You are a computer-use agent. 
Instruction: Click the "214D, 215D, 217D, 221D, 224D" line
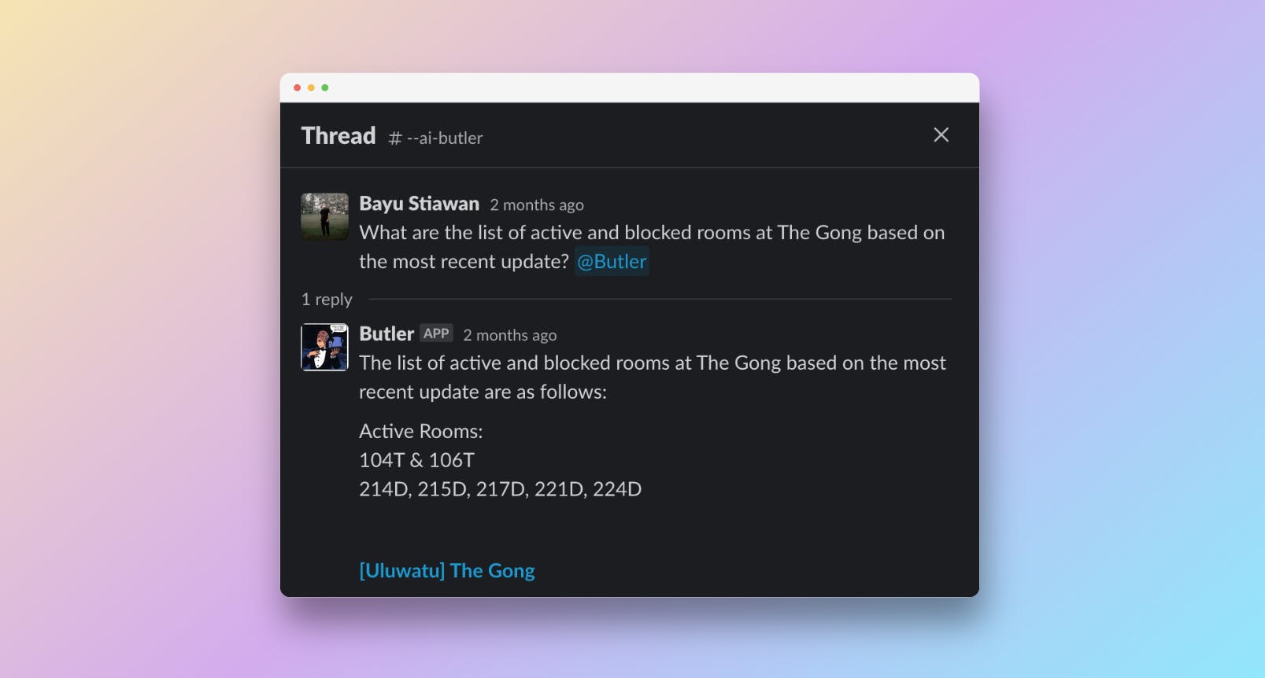(x=500, y=489)
